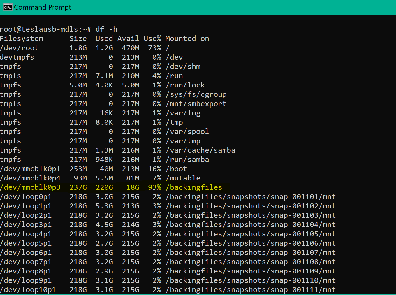Click the '/var/log' mount point
Screen dimensions: 396x295
(x=183, y=113)
